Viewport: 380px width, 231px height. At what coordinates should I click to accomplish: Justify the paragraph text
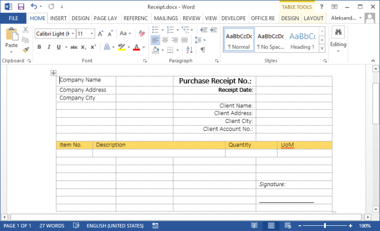184,40
